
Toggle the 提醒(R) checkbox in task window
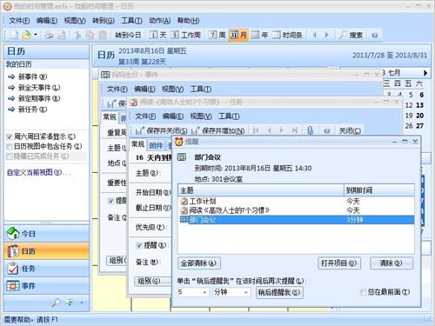pos(139,246)
